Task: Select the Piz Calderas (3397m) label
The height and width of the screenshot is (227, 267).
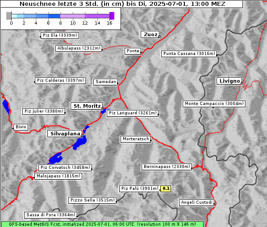Action: (x=60, y=80)
